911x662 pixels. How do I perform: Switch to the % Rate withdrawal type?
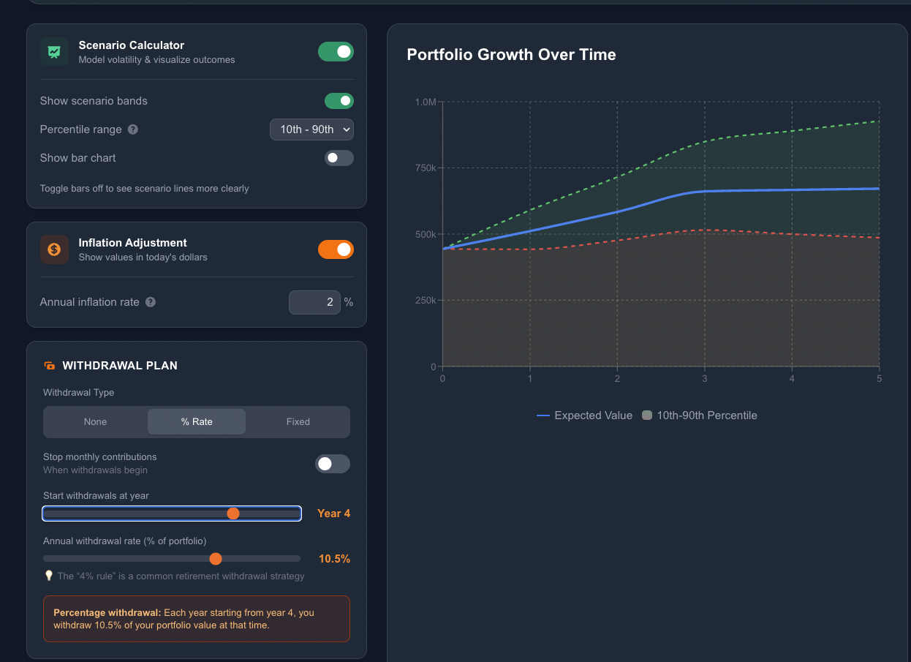pos(196,421)
